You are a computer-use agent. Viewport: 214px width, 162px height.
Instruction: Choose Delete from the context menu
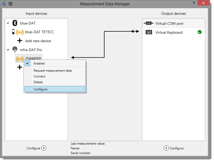[38, 82]
